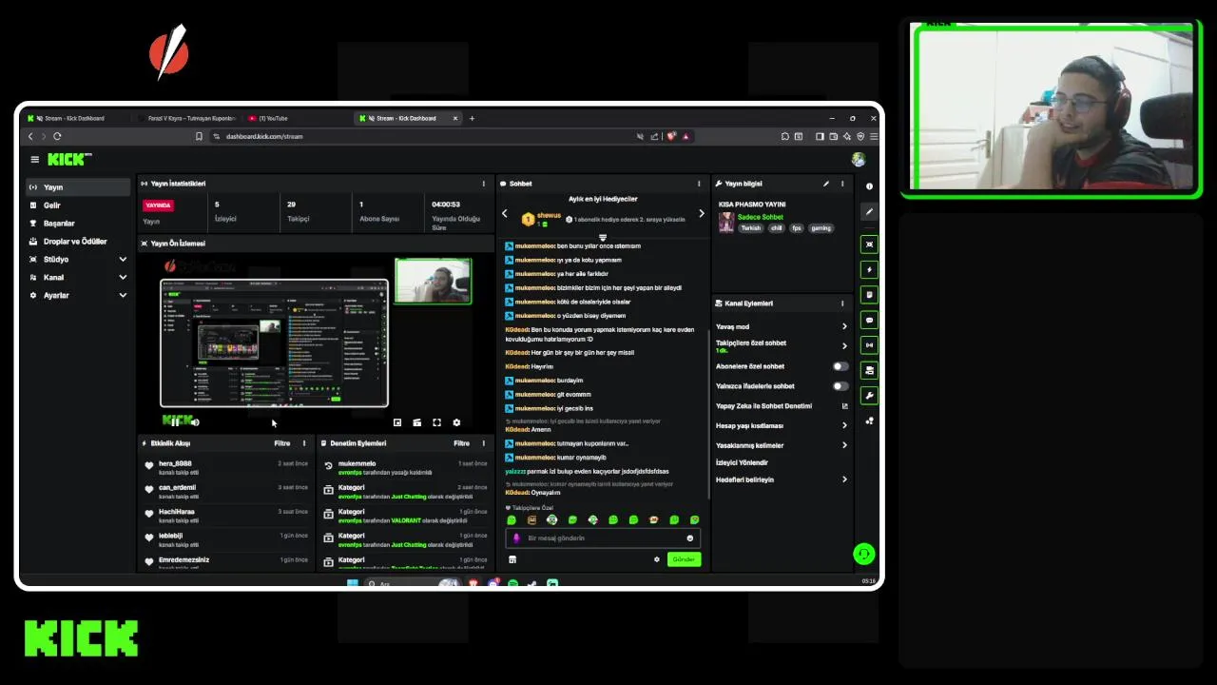The image size is (1217, 685).
Task: Show the previous top gifter in chat
Action: coord(505,214)
